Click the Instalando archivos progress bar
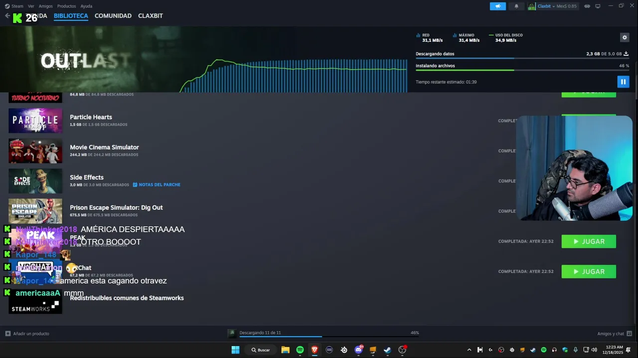The height and width of the screenshot is (358, 638). 522,70
